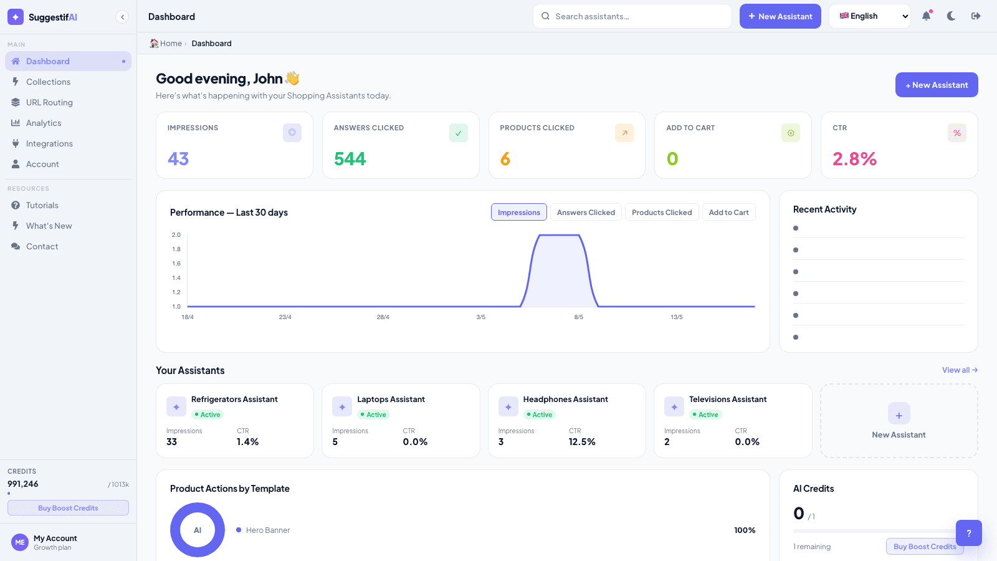Click New Assistant button beside greeting

coord(937,85)
